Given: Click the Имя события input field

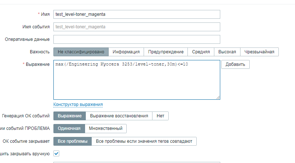Looking at the screenshot, I should click(x=137, y=27).
